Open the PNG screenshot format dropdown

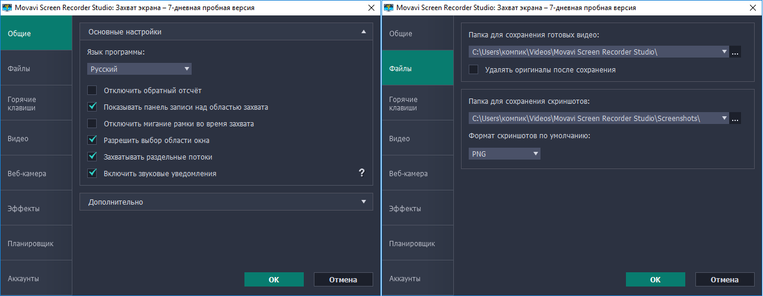coord(504,154)
